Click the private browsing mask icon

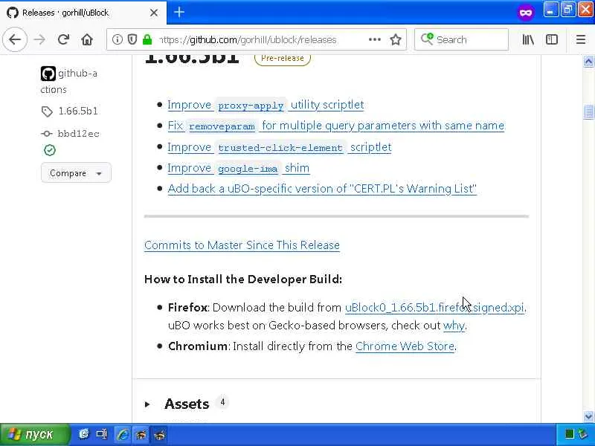526,13
